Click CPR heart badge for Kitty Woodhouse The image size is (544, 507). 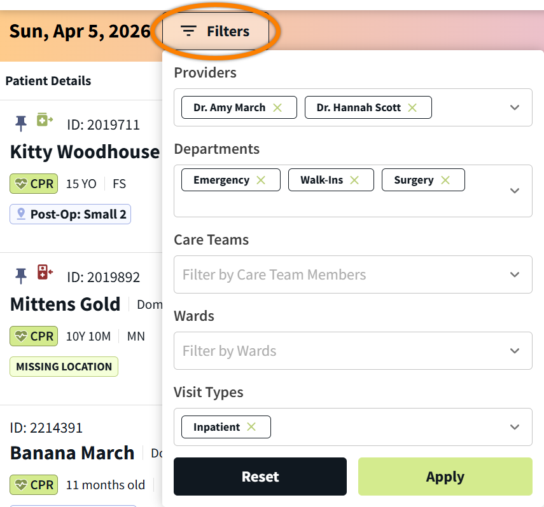click(x=34, y=184)
